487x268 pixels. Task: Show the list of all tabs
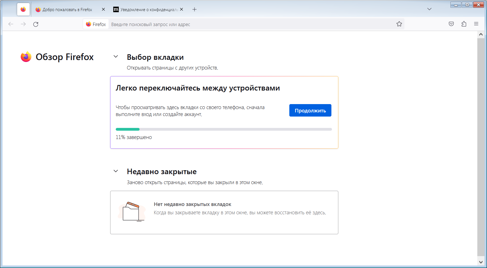tap(429, 9)
